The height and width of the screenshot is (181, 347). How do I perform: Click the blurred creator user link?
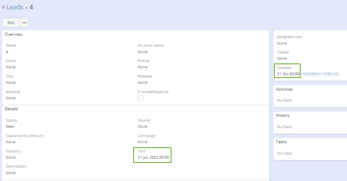321,74
